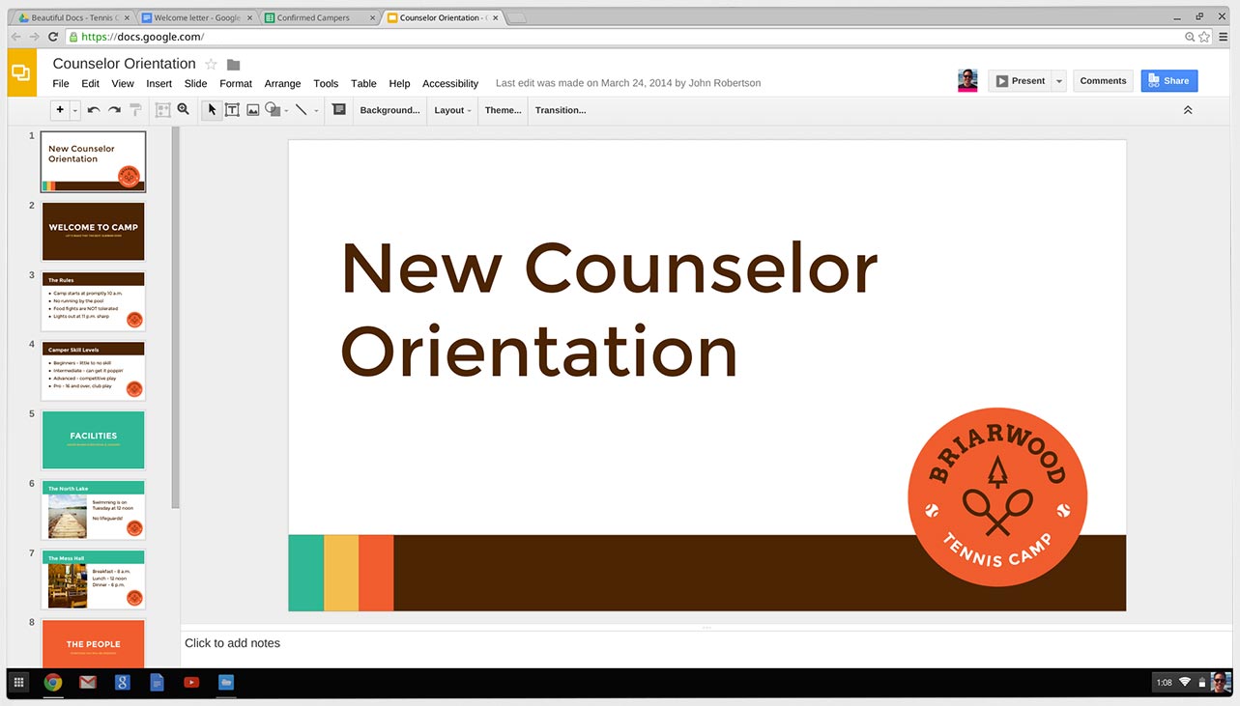This screenshot has height=706, width=1240.
Task: Expand the Present button dropdown arrow
Action: 1059,81
